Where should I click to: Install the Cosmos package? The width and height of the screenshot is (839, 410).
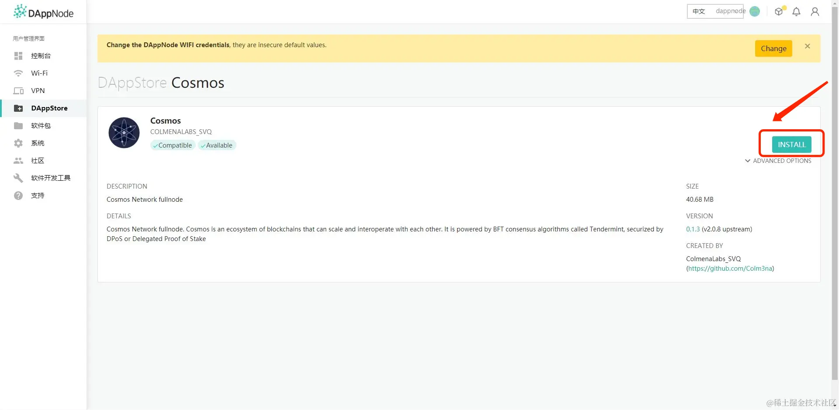pos(791,145)
